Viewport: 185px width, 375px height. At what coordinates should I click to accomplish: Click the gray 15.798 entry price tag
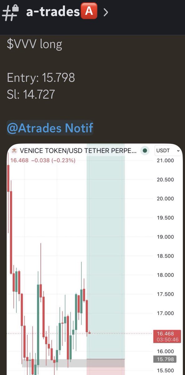(x=165, y=359)
